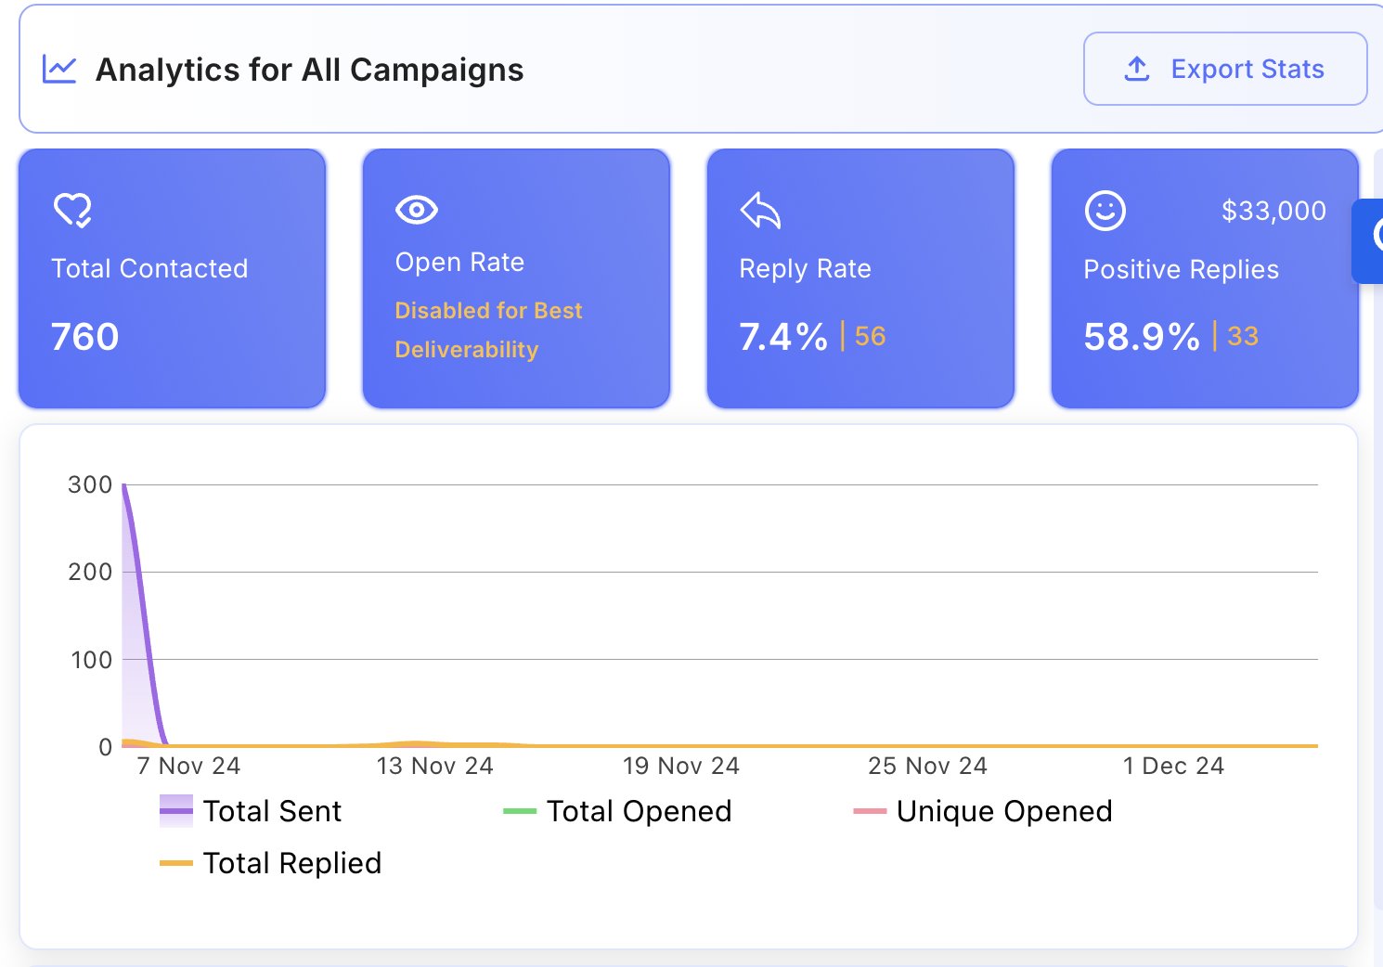Click the Disabled for Best Deliverability text
This screenshot has width=1383, height=967.
[x=488, y=329]
